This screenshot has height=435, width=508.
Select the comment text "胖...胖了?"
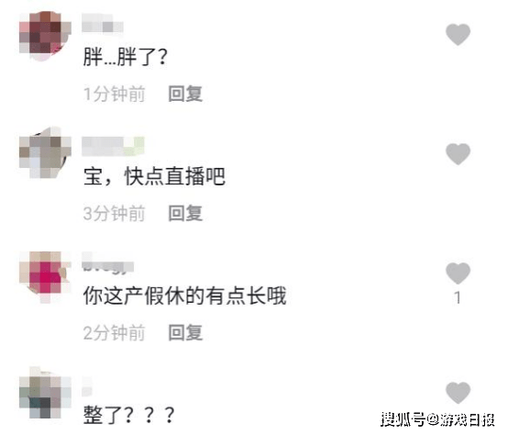126,57
